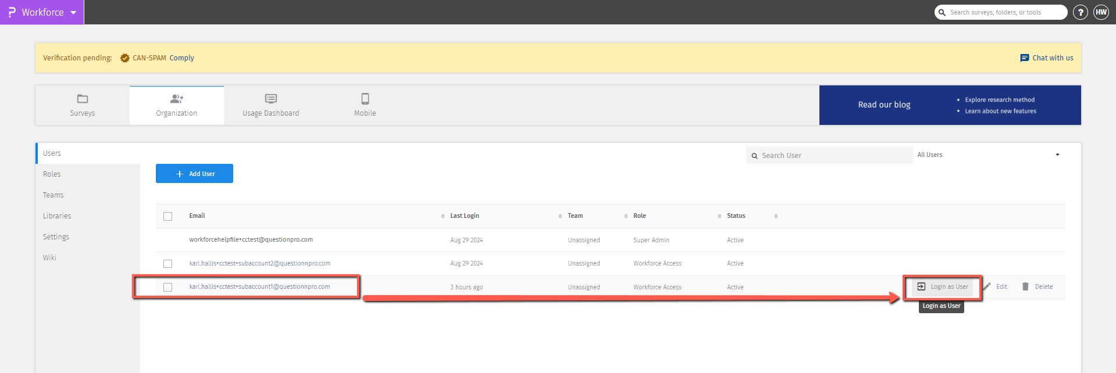Click the help question mark icon

pos(1080,12)
